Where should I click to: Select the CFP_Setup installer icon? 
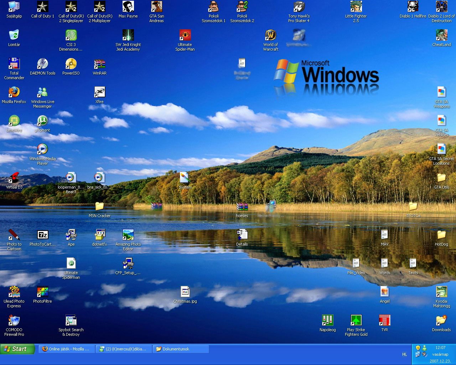point(128,267)
